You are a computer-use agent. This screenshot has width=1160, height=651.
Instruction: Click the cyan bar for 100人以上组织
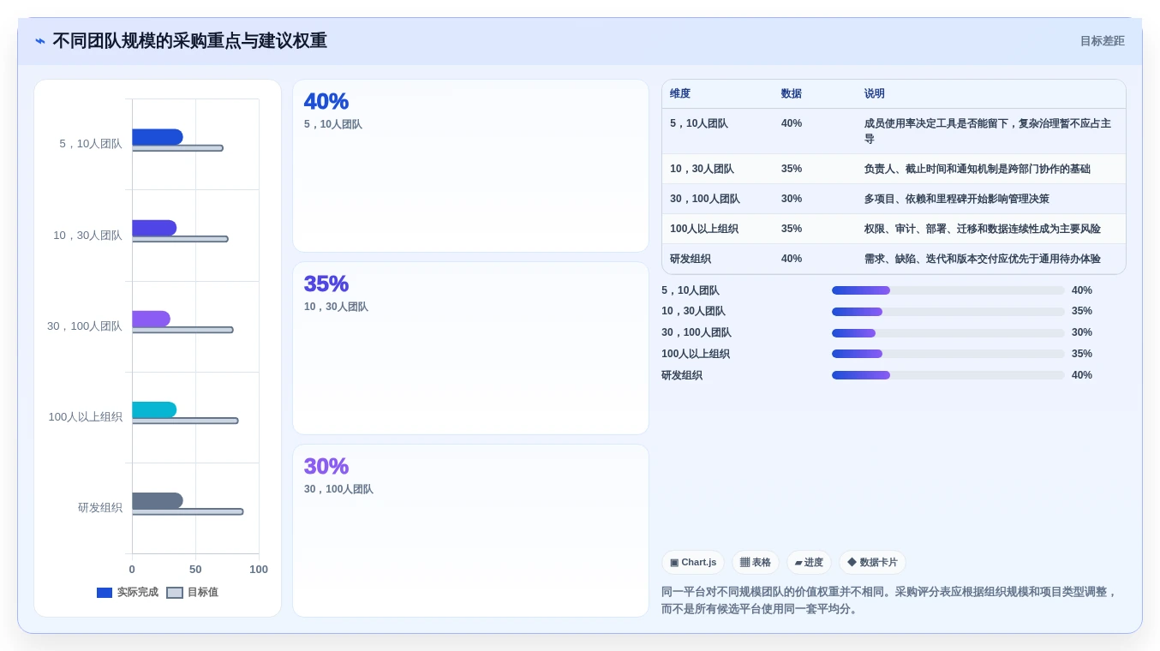[154, 409]
